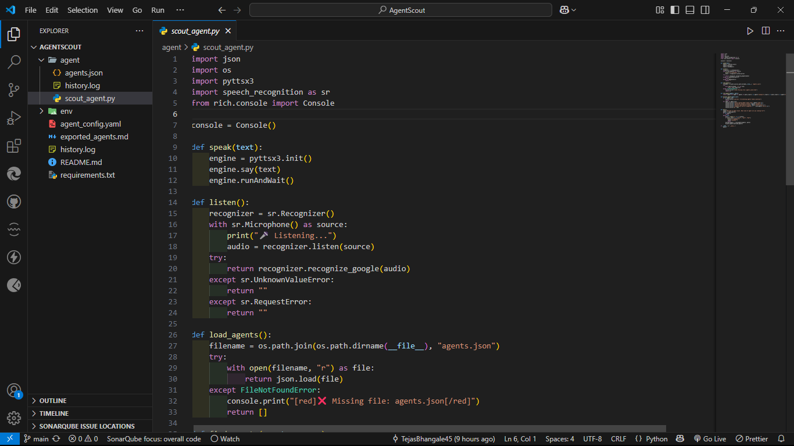Toggle the bottom Panel layout button
794x446 pixels.
(x=690, y=10)
